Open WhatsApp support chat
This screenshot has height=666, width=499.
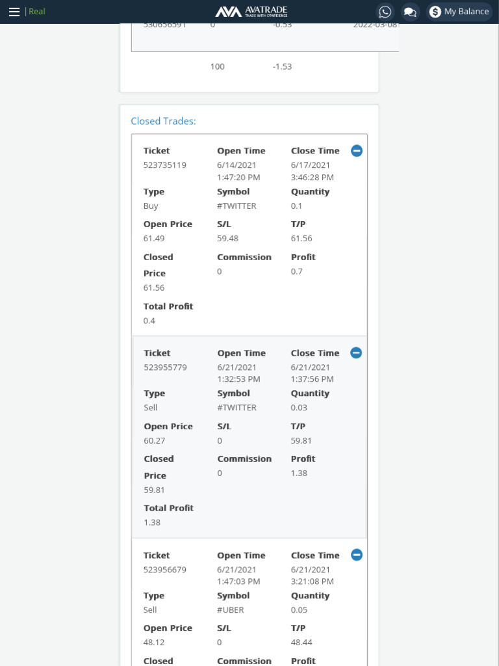pos(385,12)
